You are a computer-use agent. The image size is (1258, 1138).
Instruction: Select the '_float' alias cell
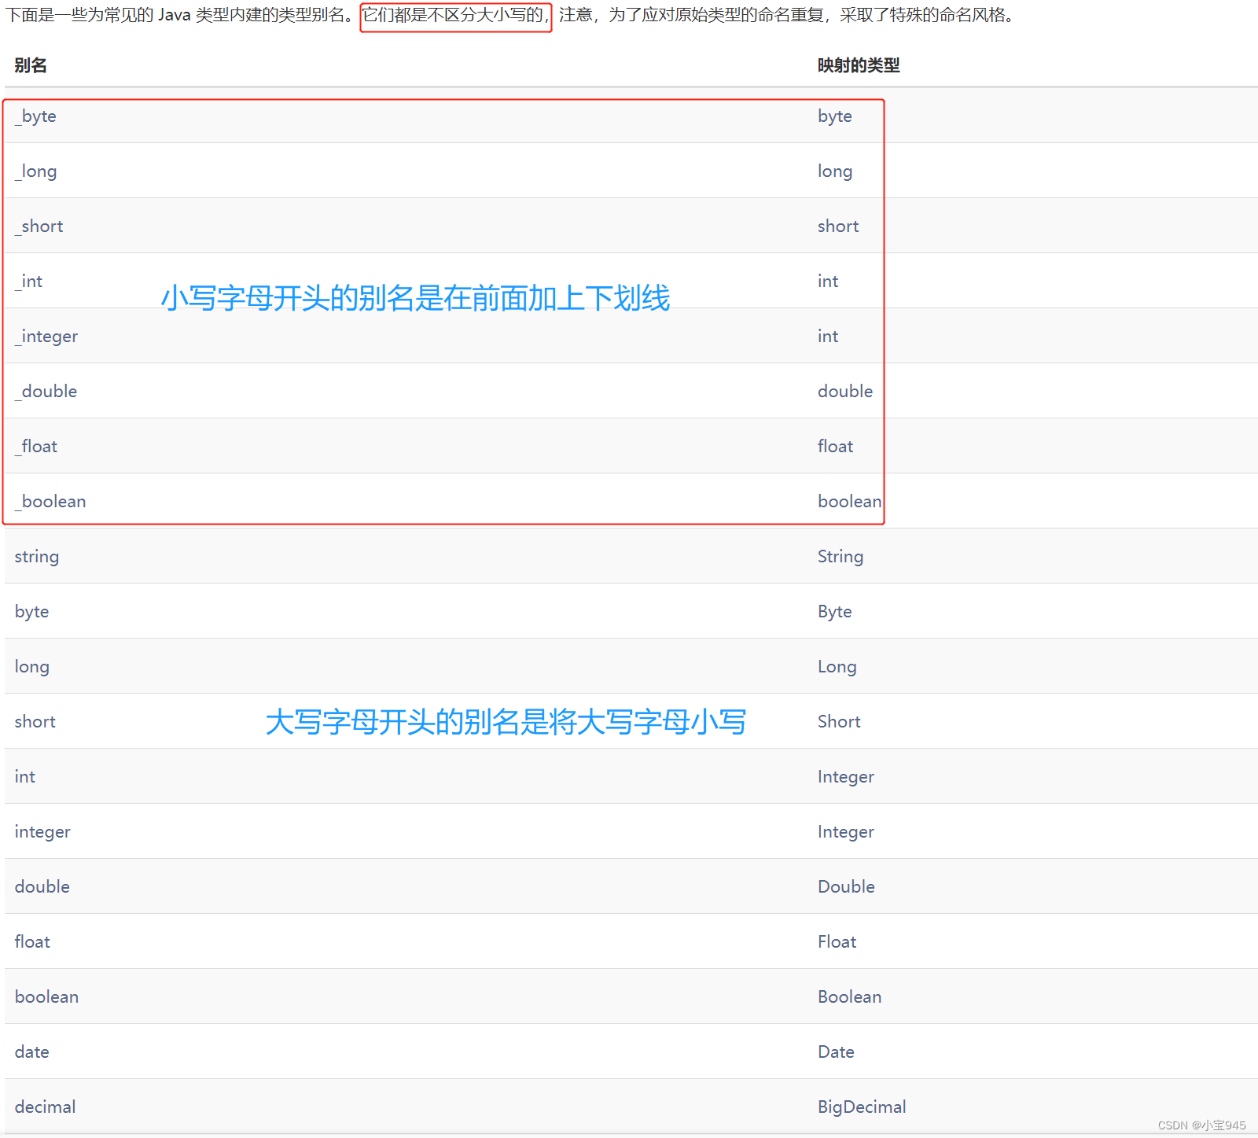(x=36, y=447)
